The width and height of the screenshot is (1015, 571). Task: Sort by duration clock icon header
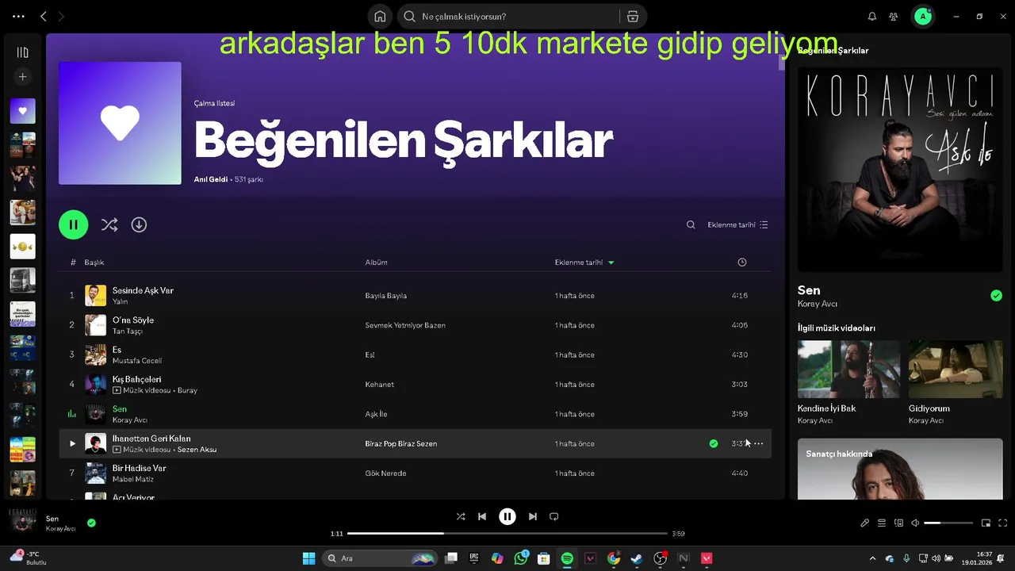click(x=742, y=263)
